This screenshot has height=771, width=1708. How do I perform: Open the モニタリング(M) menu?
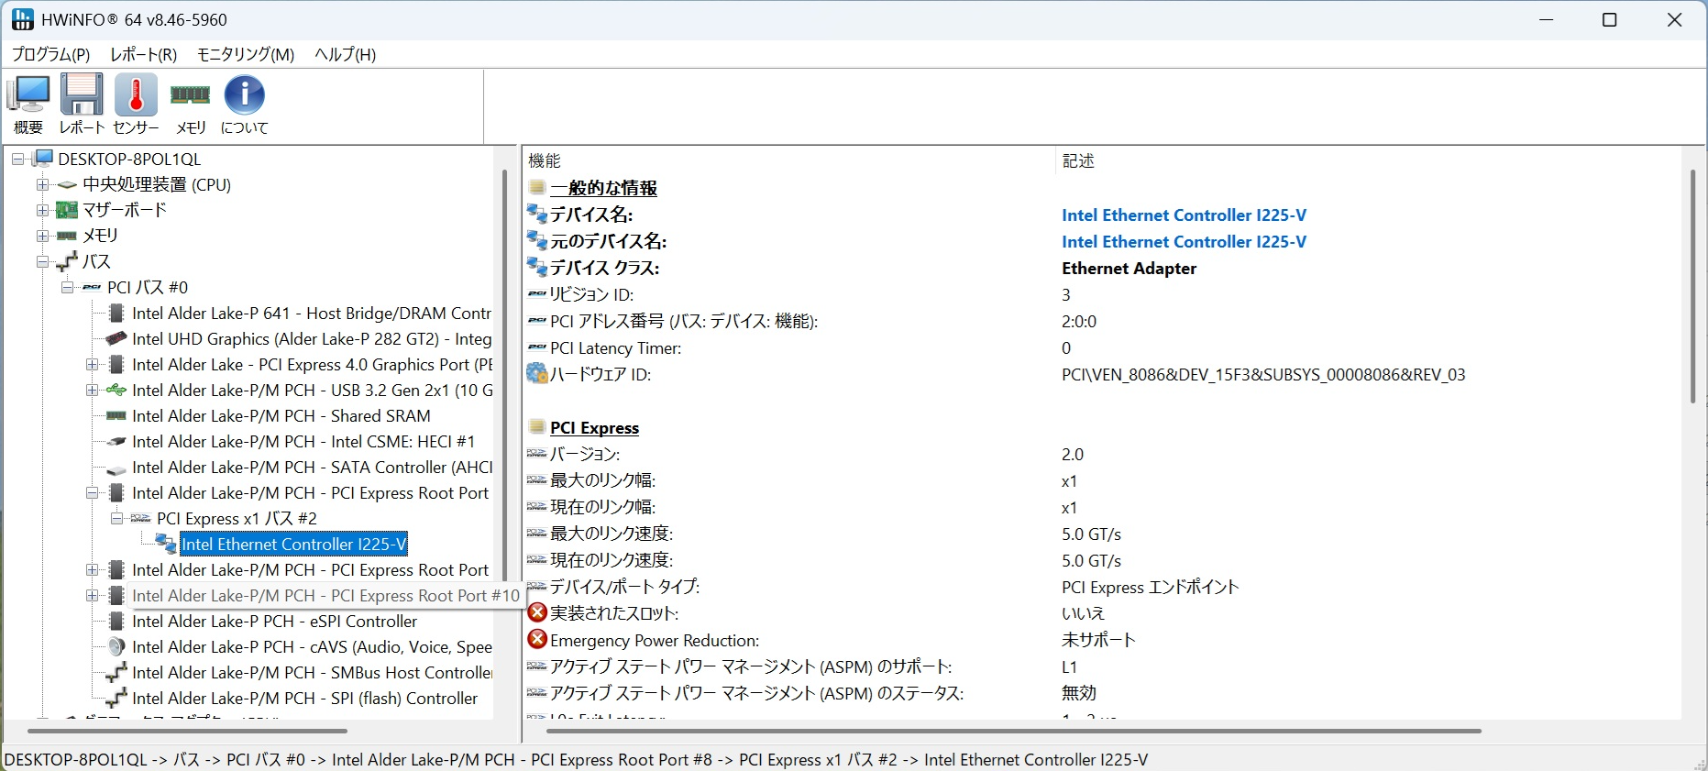click(246, 54)
